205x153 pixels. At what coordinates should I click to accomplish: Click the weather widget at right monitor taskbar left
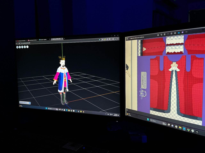pos(129,114)
